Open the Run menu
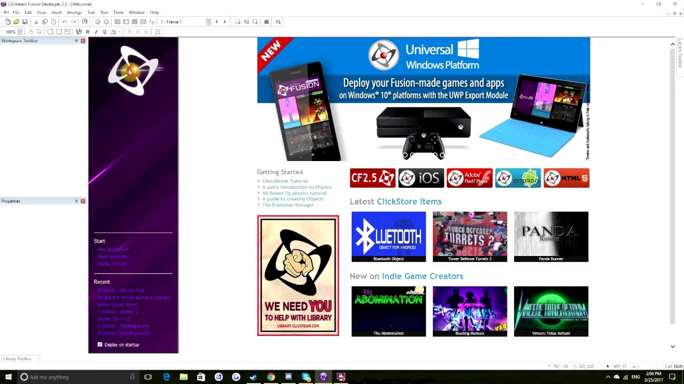 [104, 12]
